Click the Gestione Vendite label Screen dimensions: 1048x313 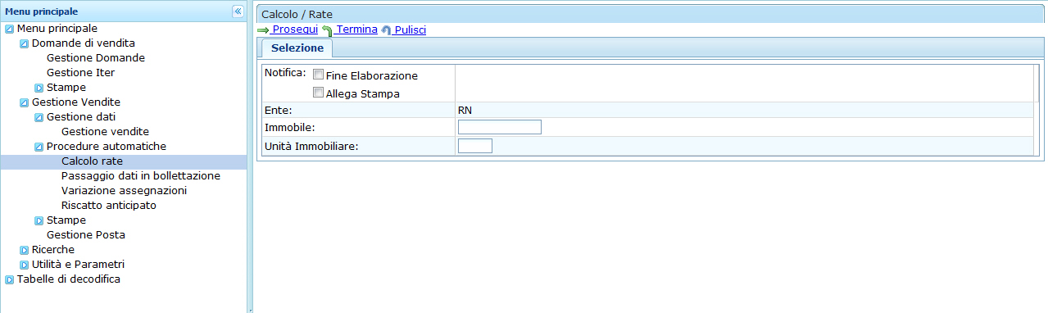point(76,102)
